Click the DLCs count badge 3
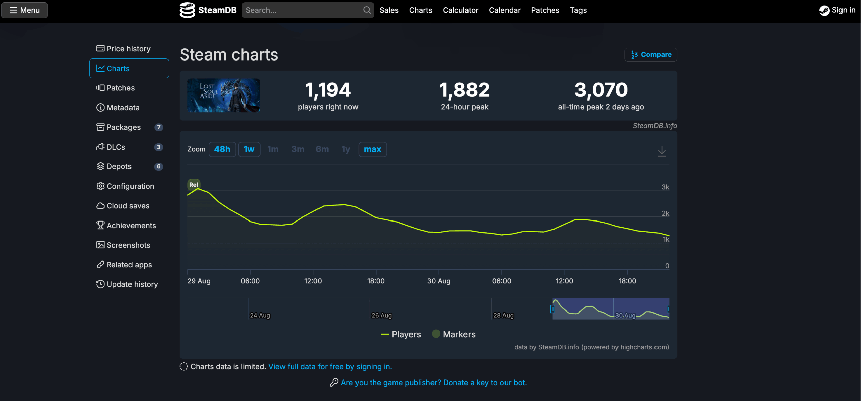 coord(159,147)
